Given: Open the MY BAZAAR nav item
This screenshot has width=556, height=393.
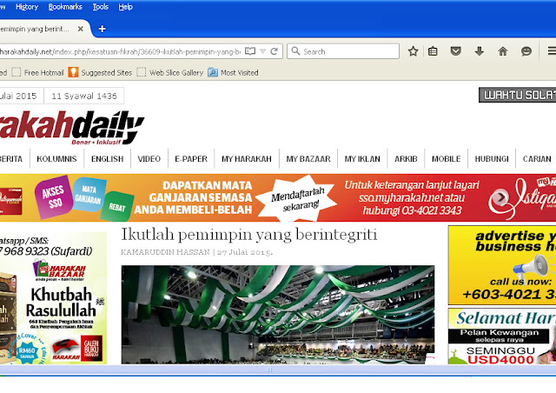Looking at the screenshot, I should click(308, 159).
